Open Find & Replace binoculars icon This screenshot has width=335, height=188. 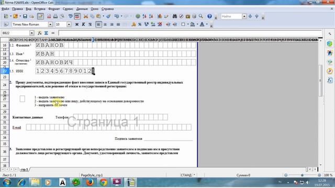point(174,16)
